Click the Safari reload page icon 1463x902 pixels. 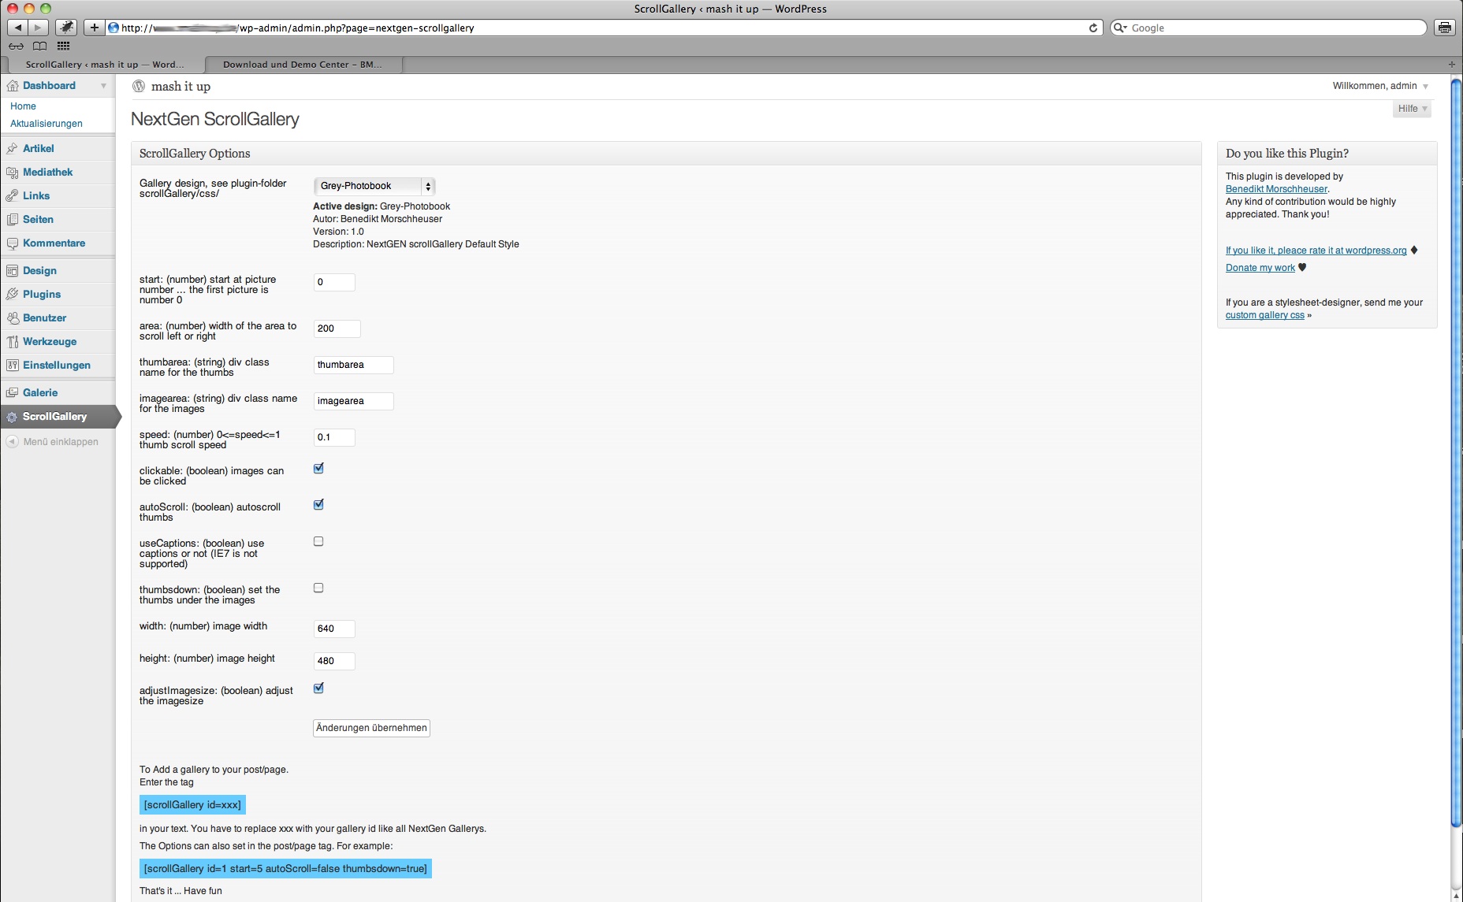1093,28
